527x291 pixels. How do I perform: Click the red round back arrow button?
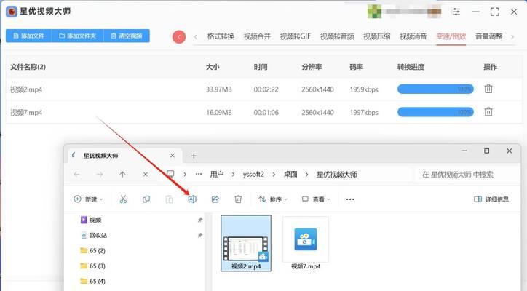pyautogui.click(x=179, y=36)
